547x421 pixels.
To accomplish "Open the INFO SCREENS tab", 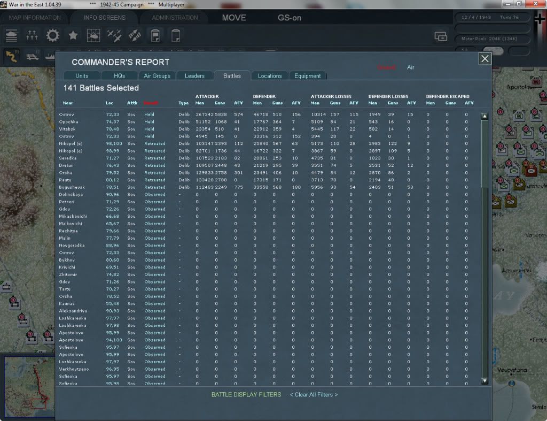I will tap(105, 18).
